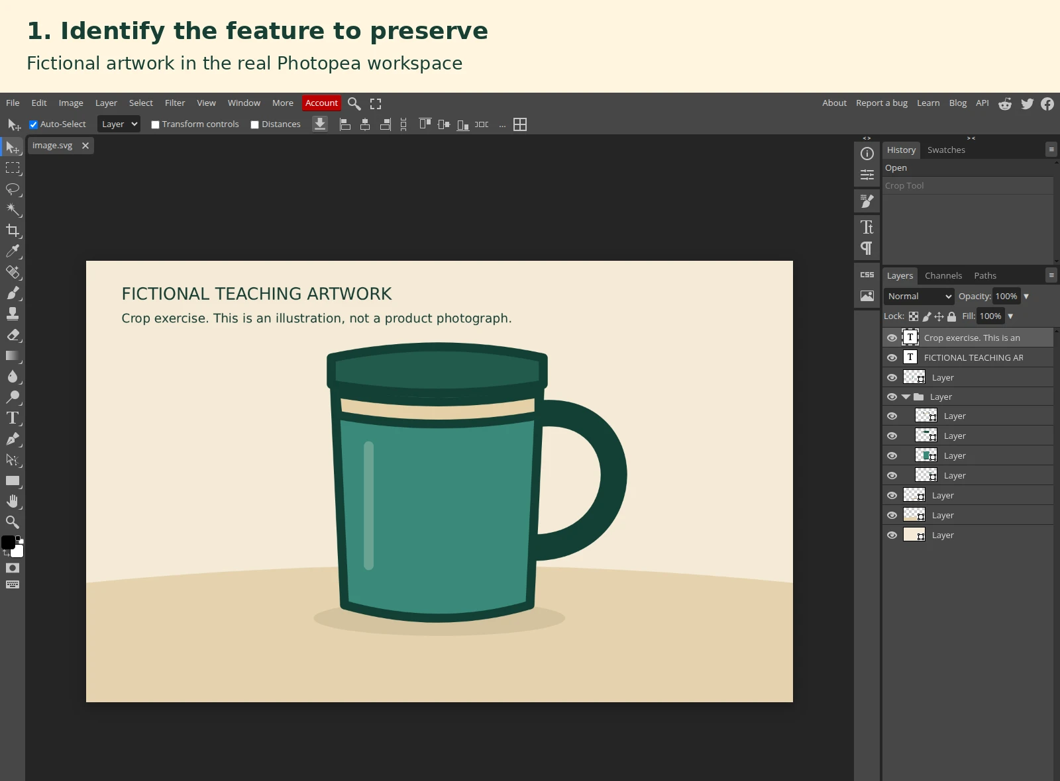This screenshot has height=781, width=1060.
Task: Select the Eyedropper tool
Action: [x=13, y=252]
